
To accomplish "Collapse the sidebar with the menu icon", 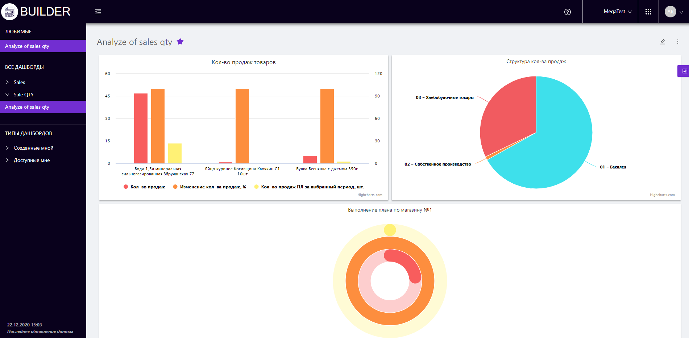I will [98, 12].
